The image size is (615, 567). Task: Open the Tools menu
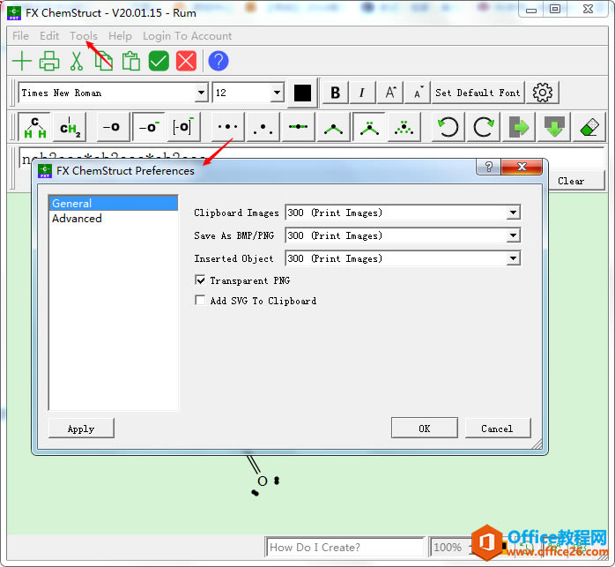[84, 36]
